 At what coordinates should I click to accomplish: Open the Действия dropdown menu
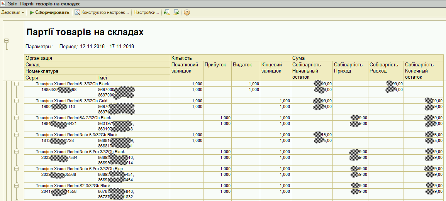[x=13, y=12]
